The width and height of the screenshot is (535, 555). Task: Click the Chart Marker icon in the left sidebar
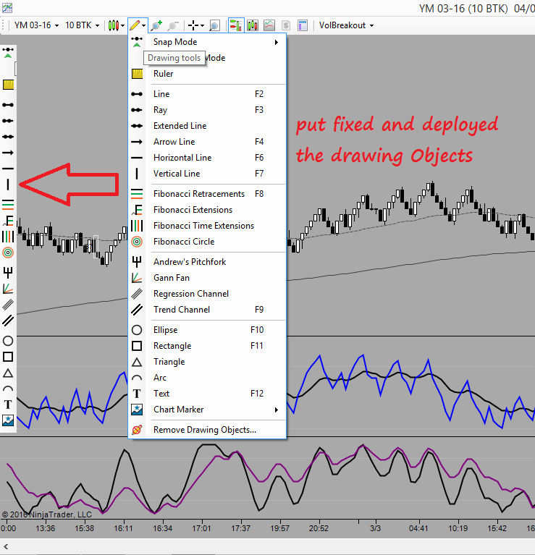pyautogui.click(x=8, y=420)
